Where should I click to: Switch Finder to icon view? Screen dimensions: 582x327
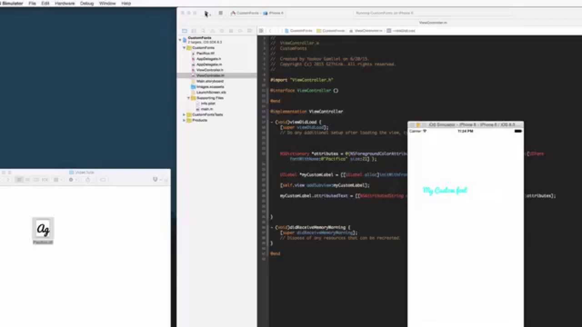(19, 179)
